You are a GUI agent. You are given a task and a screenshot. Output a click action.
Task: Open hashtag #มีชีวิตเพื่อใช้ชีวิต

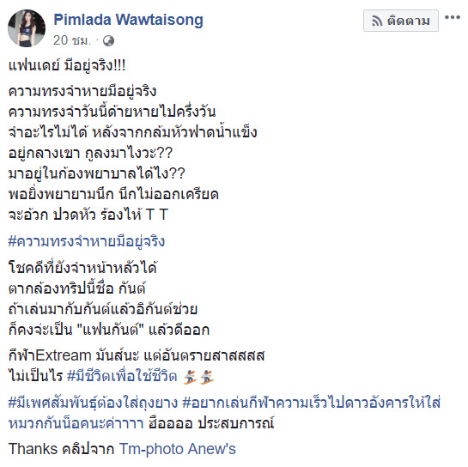(x=123, y=376)
